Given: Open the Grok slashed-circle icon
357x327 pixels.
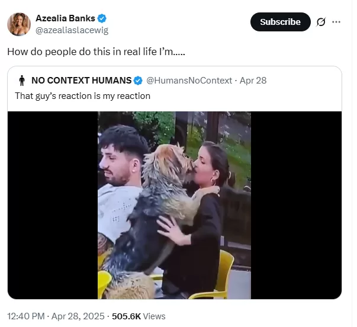Looking at the screenshot, I should (321, 22).
